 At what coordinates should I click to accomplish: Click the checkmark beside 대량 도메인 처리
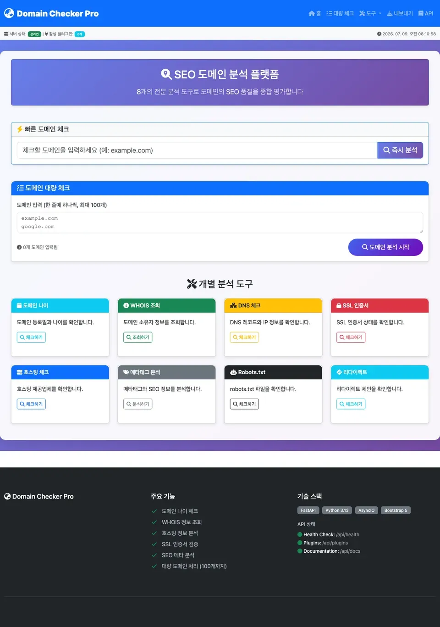click(x=154, y=566)
